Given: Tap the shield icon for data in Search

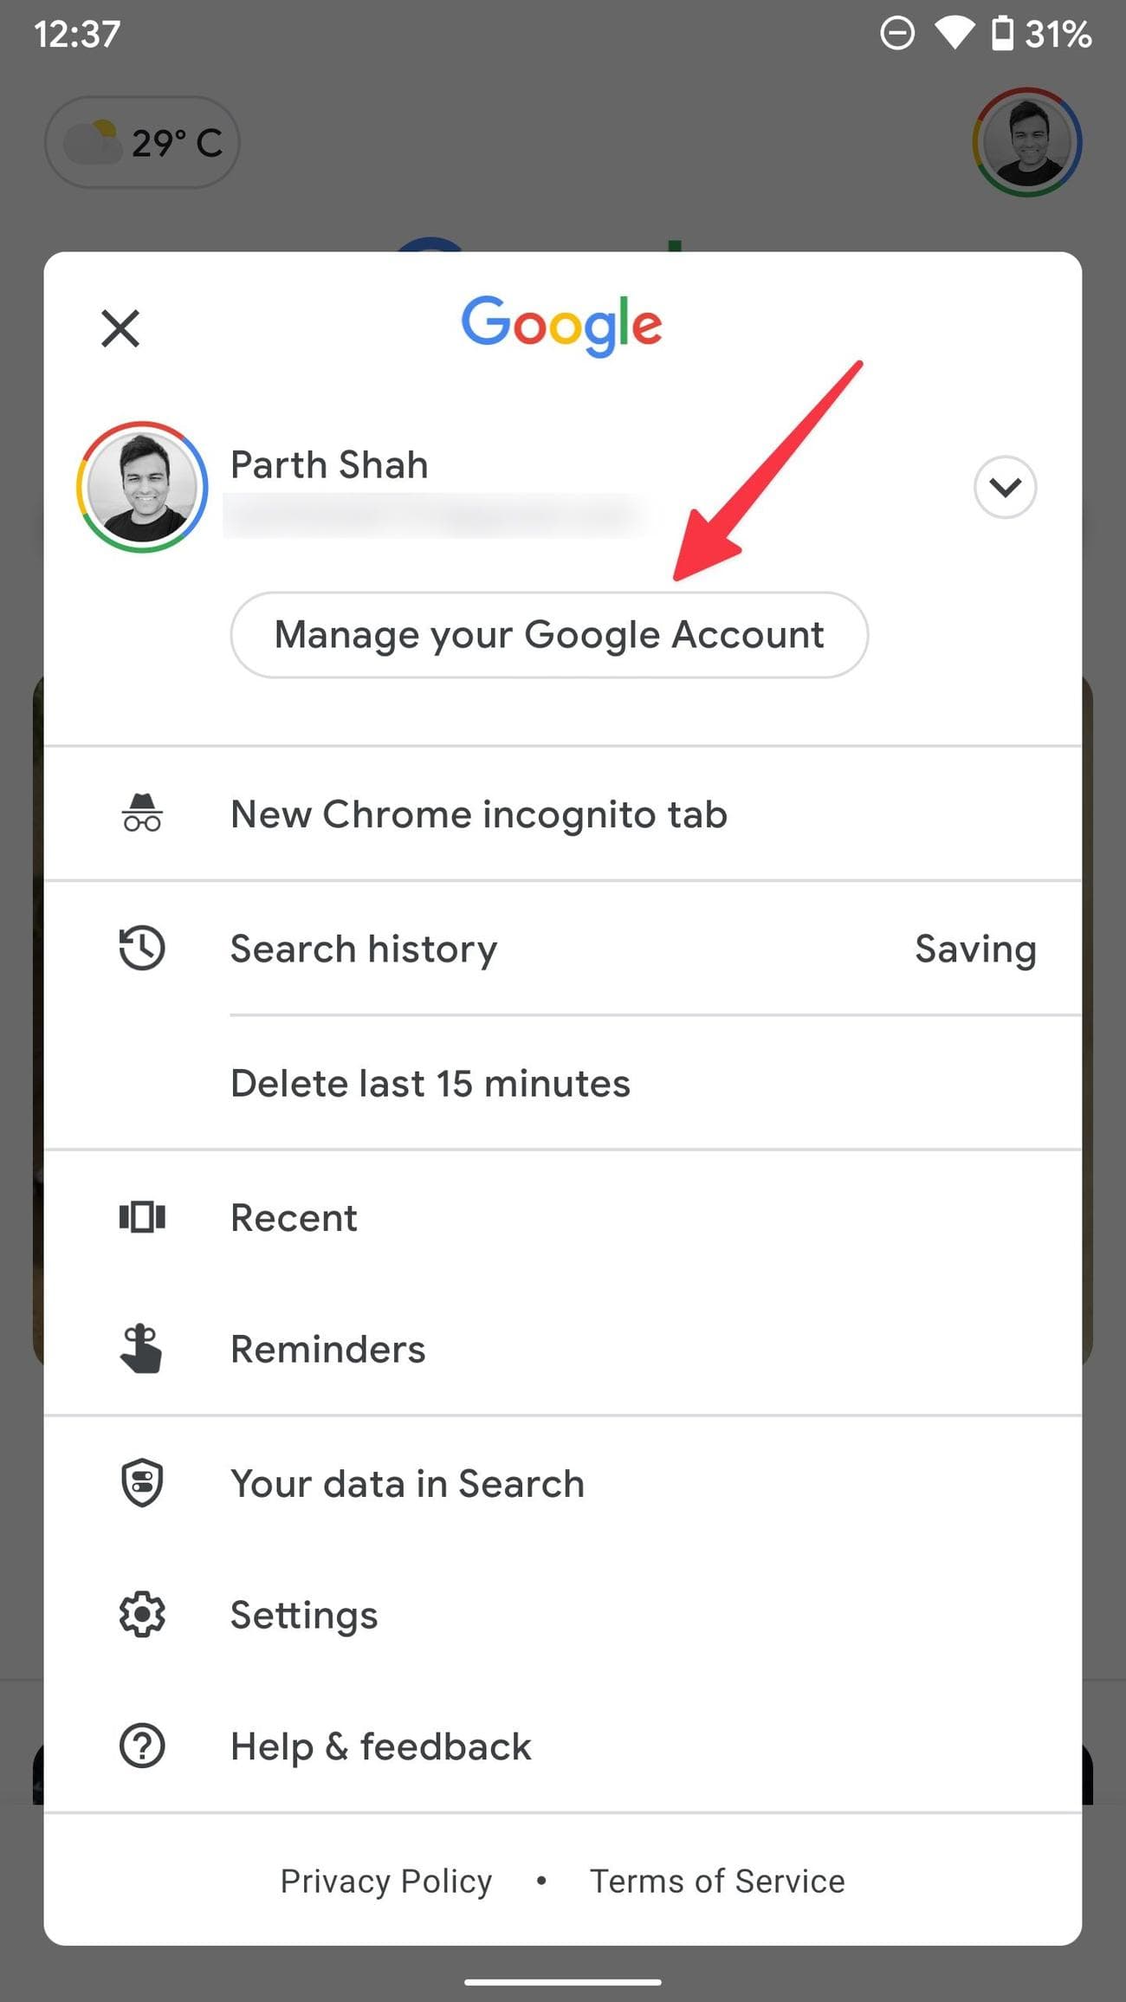Looking at the screenshot, I should coord(142,1483).
